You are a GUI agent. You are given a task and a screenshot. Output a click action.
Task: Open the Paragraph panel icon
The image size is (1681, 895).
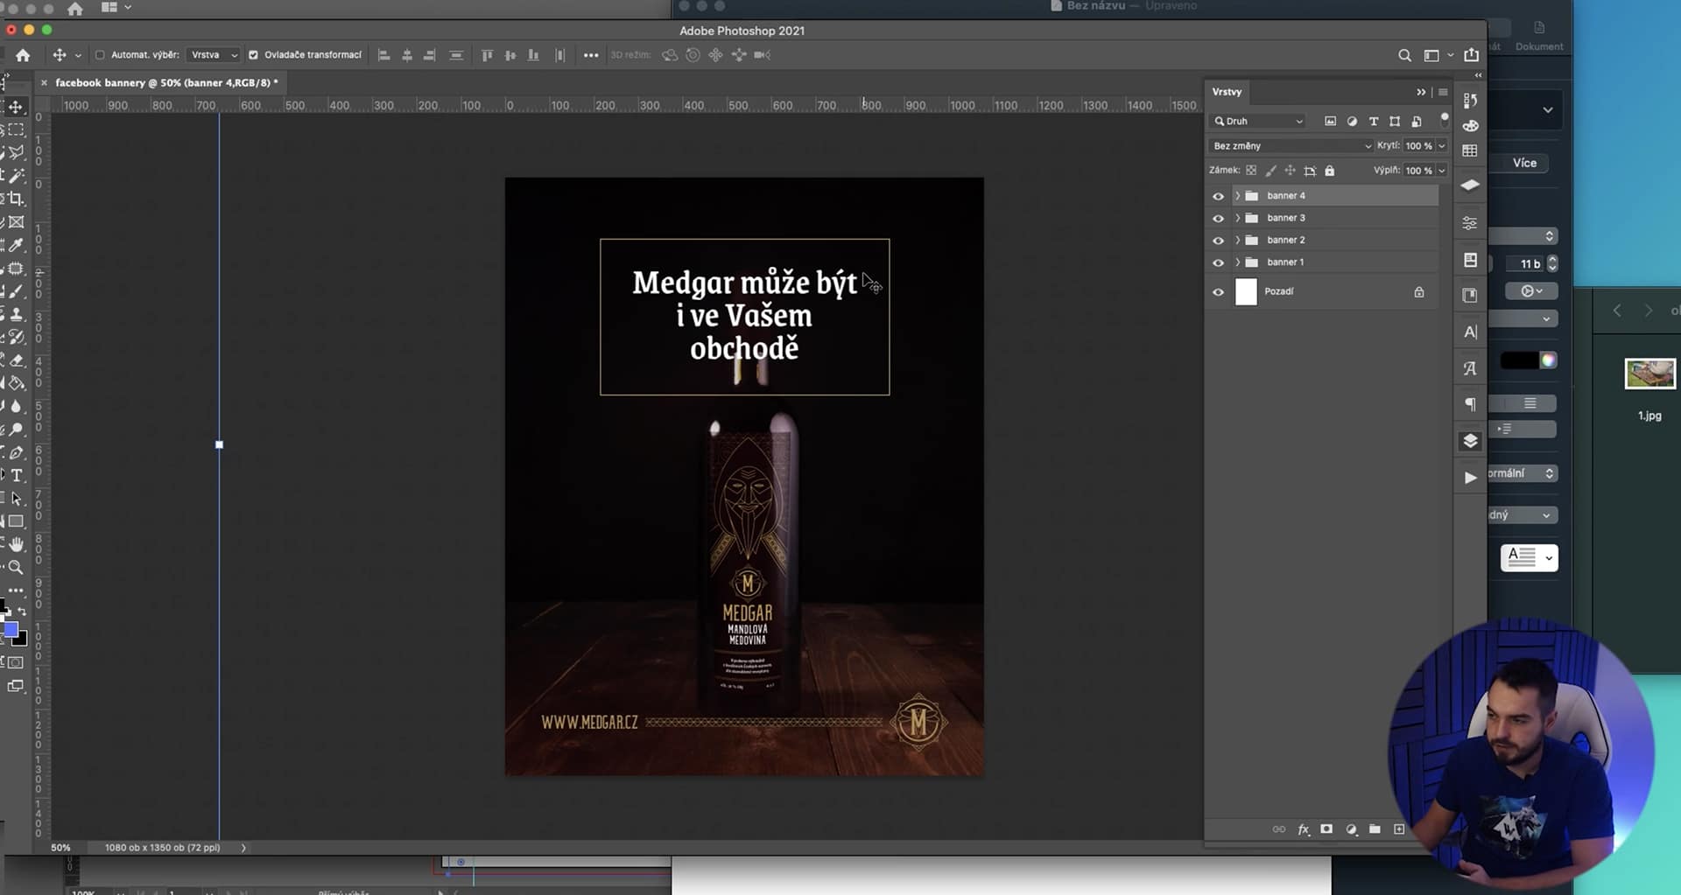pyautogui.click(x=1470, y=404)
